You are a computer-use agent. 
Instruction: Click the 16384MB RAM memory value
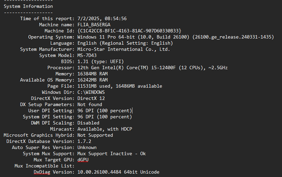click(93, 74)
